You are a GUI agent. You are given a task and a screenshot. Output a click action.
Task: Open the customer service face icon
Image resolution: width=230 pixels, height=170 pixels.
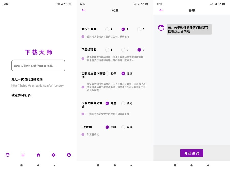[8, 155]
